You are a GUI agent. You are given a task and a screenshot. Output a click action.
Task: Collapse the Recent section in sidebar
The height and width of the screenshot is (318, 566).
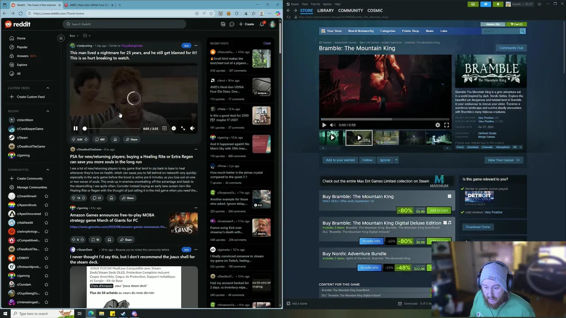coord(48,111)
